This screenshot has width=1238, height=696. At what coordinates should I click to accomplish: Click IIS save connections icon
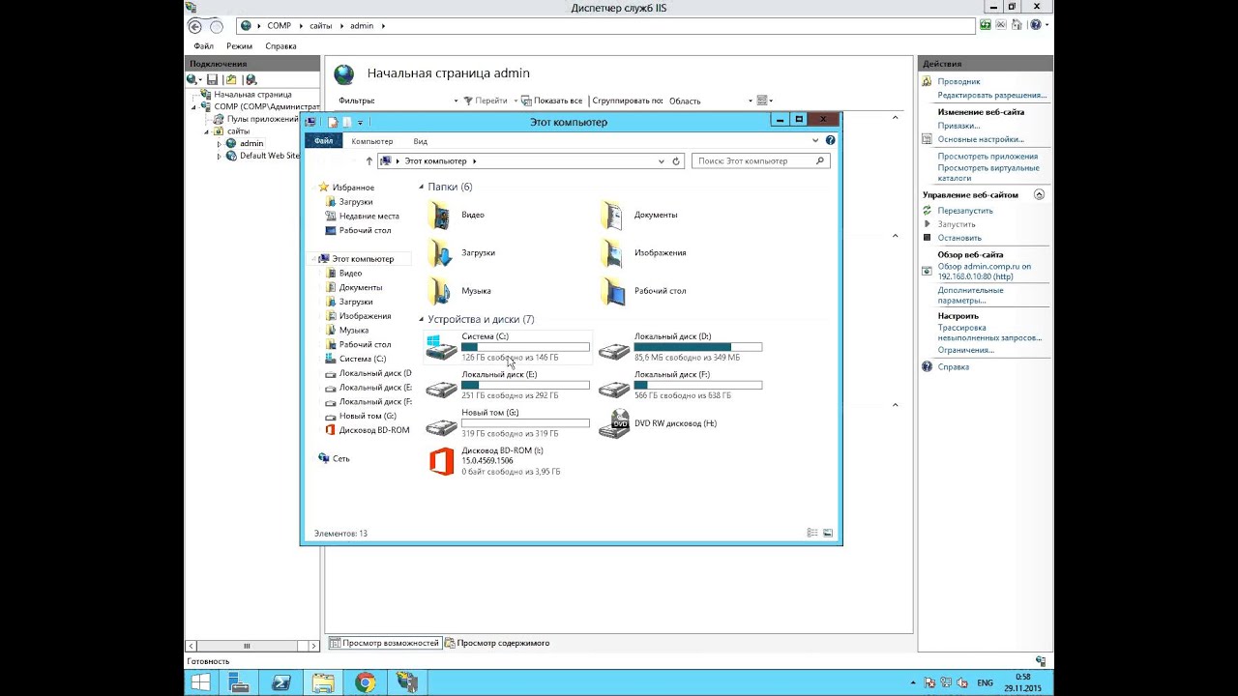(x=212, y=79)
